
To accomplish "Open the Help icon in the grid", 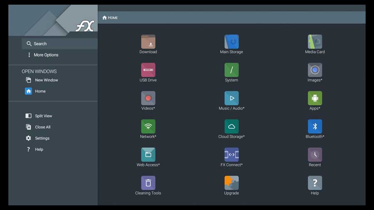I will [315, 183].
